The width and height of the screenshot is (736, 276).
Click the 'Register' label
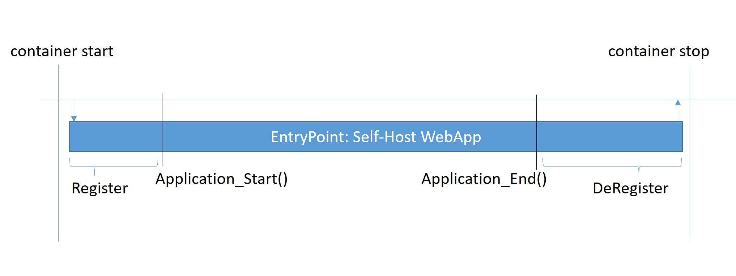click(x=100, y=188)
